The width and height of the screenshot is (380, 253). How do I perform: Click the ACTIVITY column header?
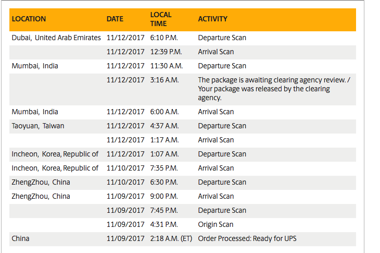coord(213,19)
